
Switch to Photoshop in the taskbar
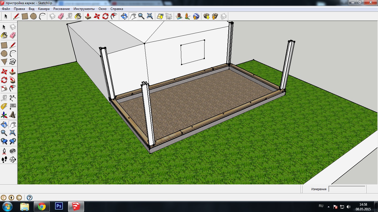click(x=59, y=206)
